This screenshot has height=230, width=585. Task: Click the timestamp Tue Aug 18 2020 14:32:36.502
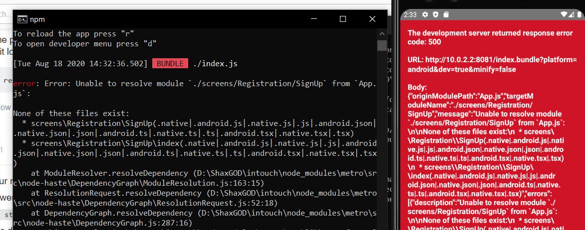click(80, 64)
